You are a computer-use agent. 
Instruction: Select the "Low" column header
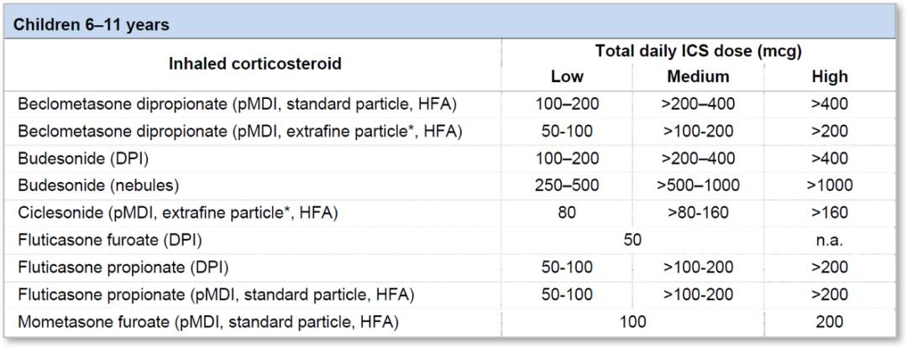[x=567, y=77]
